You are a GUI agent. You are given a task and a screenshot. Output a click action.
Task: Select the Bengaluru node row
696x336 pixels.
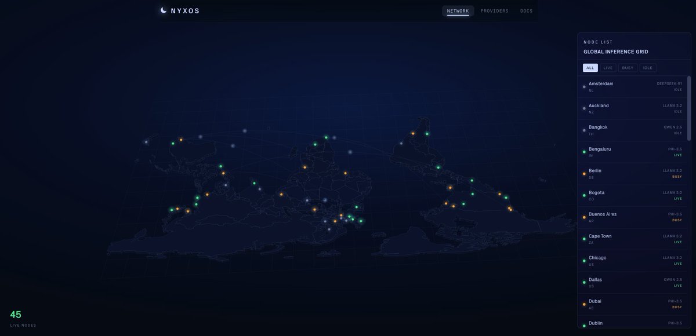[x=632, y=152]
